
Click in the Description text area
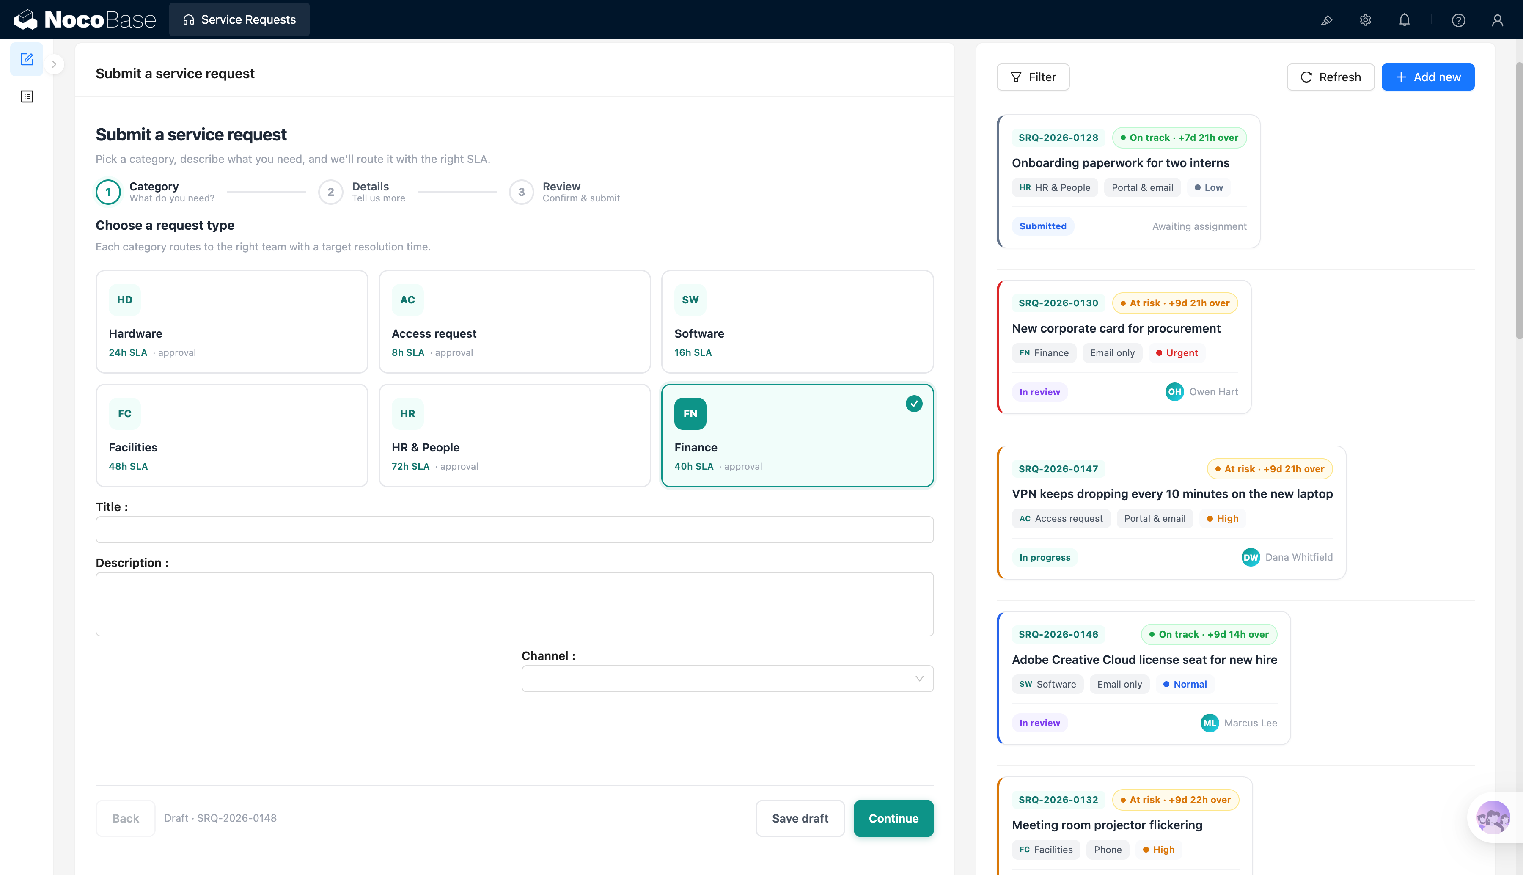point(515,604)
